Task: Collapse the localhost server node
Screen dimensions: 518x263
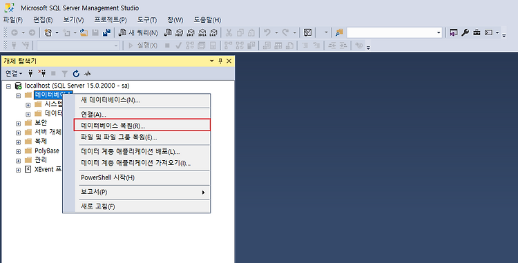Action: 8,86
